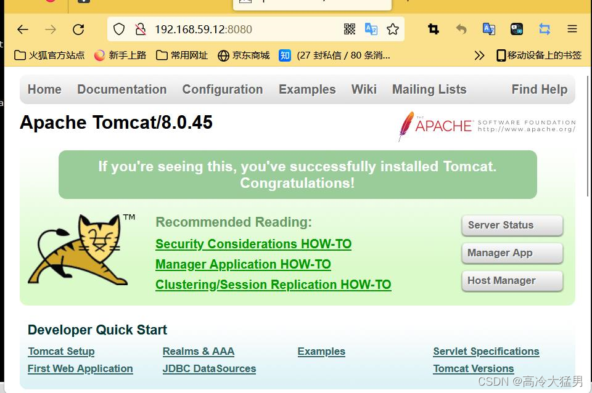Switch to the Examples section

click(306, 89)
